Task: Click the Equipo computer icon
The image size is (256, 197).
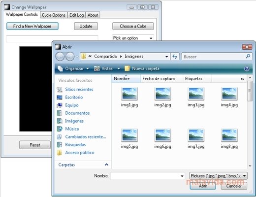Action: tap(60, 105)
